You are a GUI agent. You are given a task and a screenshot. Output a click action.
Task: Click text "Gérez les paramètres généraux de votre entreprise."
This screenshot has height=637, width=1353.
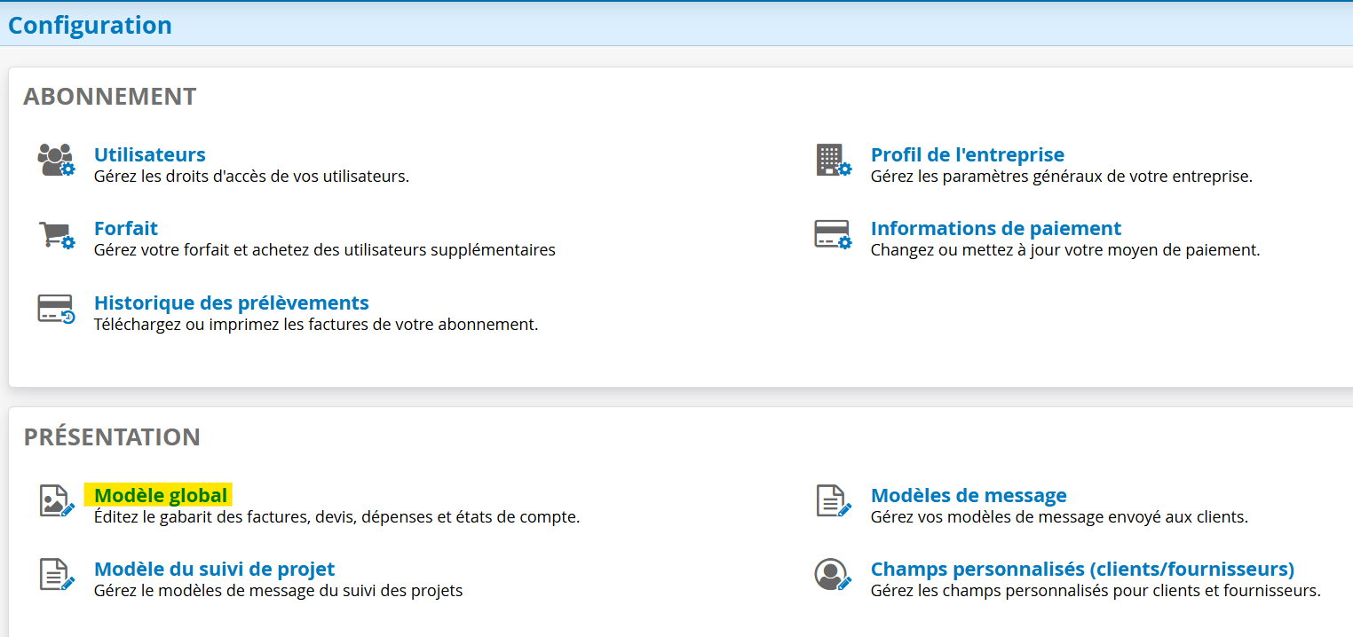coord(1061,176)
